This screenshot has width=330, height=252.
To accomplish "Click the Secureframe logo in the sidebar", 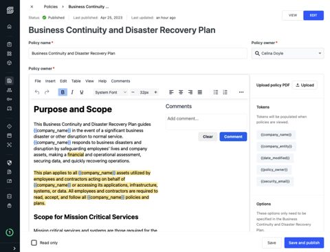I will tap(10, 10).
